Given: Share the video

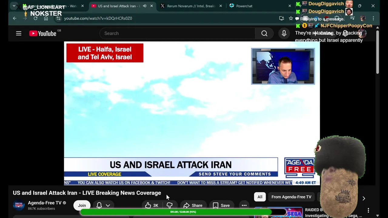Looking at the screenshot, I should [193, 205].
